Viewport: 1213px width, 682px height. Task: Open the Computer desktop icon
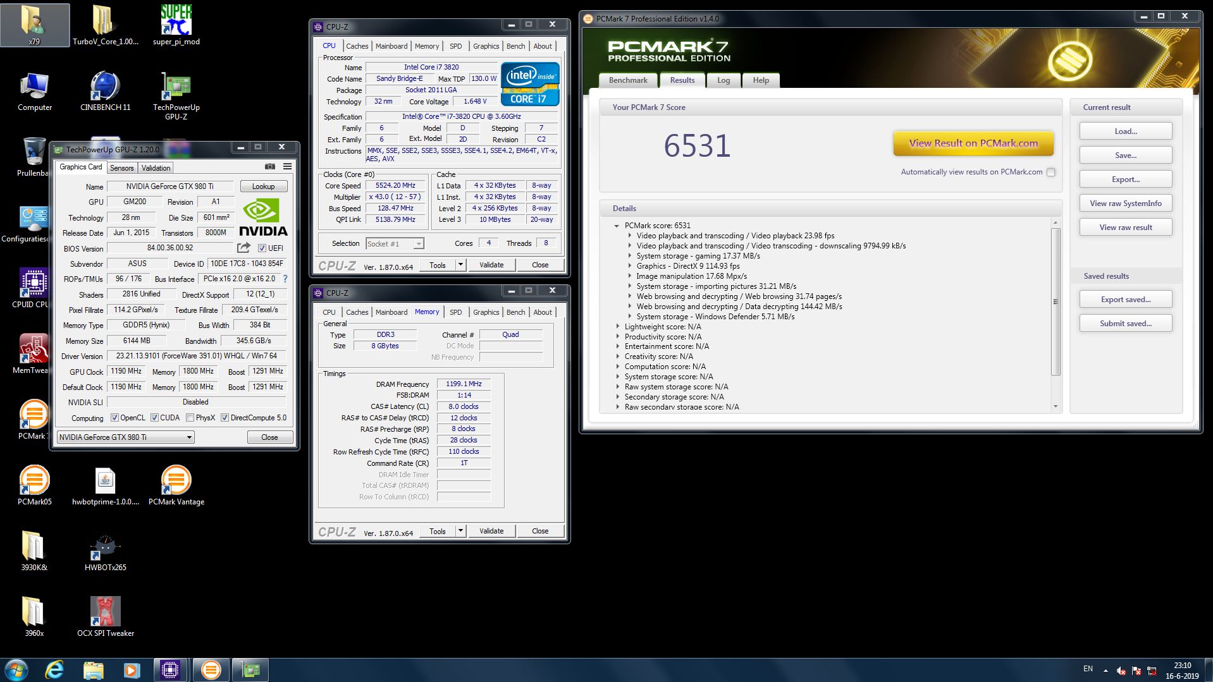[34, 92]
